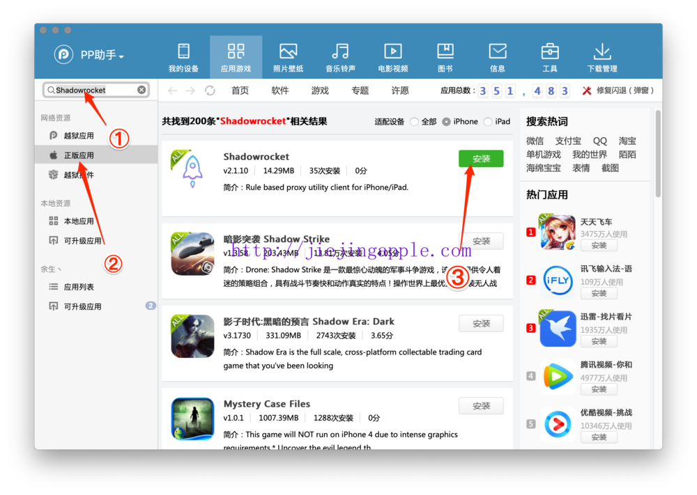Image resolution: width=697 pixels, height=495 pixels.
Task: Open the Mystery Case Files app icon
Action: pyautogui.click(x=192, y=418)
